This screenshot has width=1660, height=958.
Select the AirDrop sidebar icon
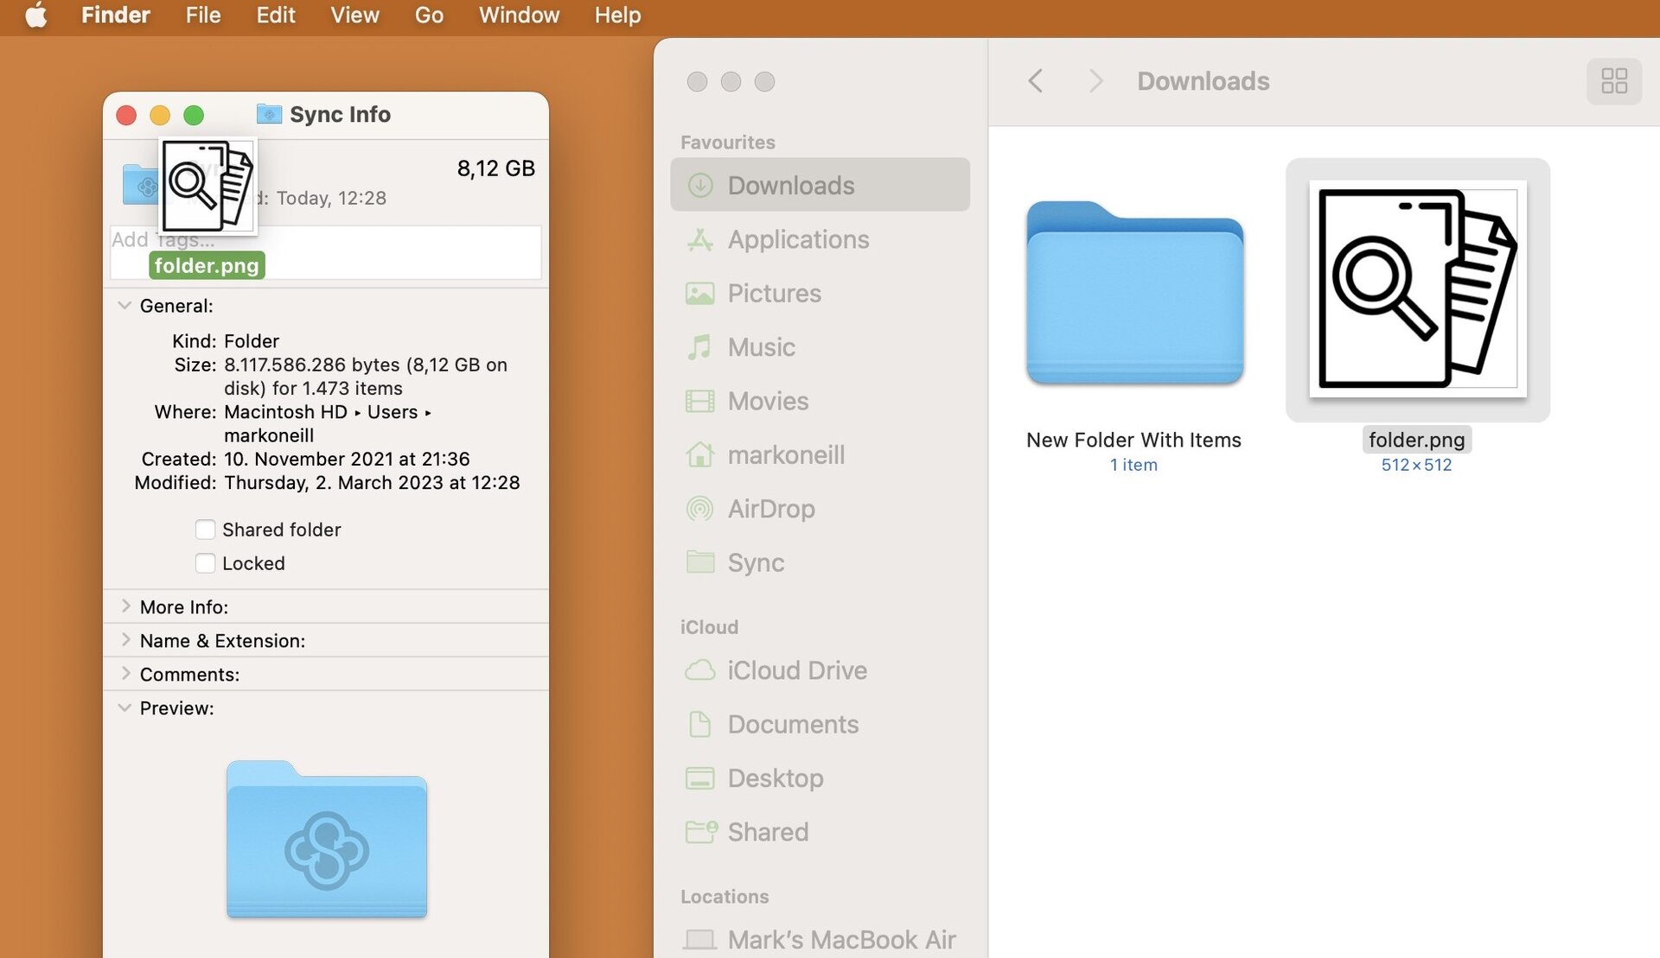click(699, 508)
